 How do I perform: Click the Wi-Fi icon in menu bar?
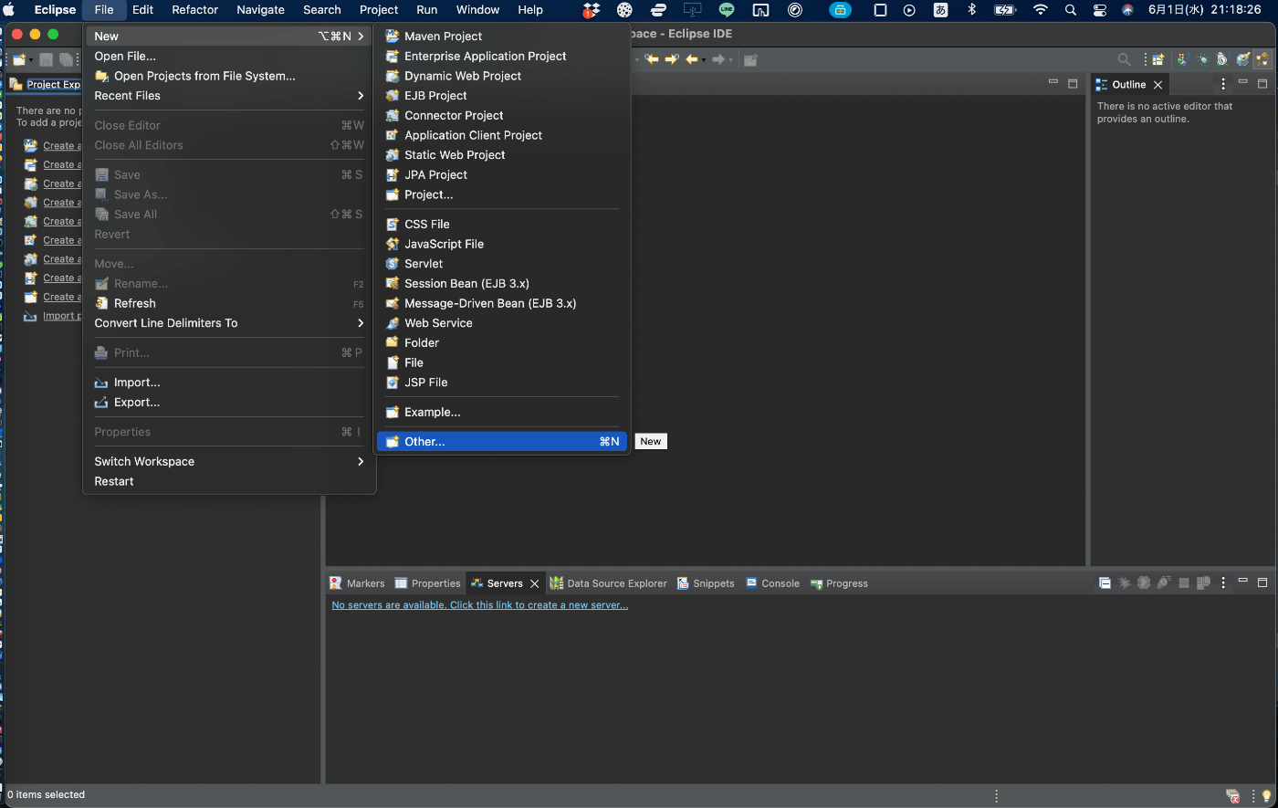[x=1040, y=10]
